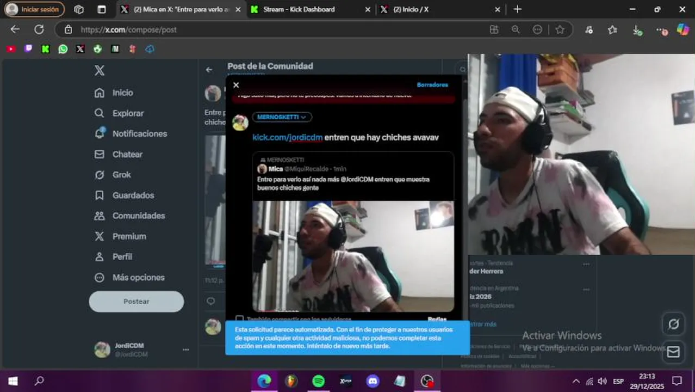695x392 pixels.
Task: Open the favorites list toolbar icon
Action: [613, 30]
